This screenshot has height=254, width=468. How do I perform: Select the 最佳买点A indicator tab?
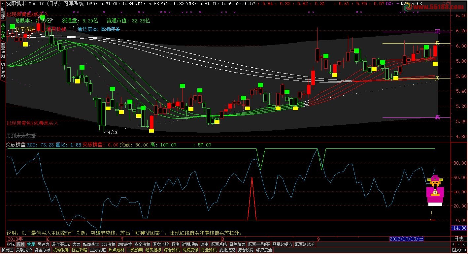(61, 244)
